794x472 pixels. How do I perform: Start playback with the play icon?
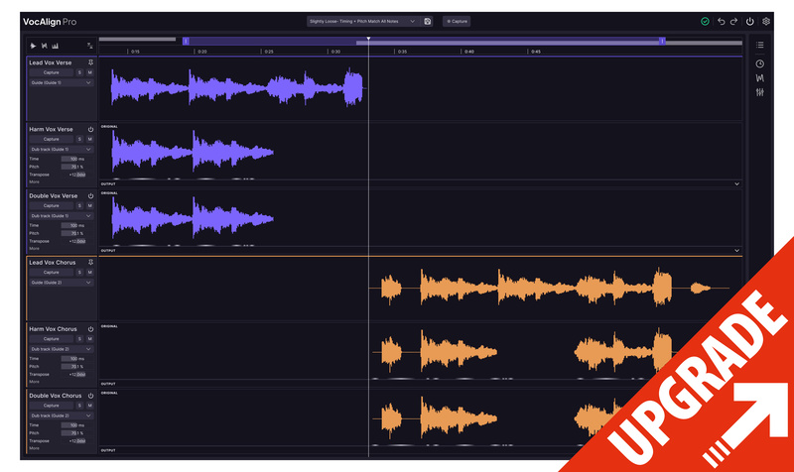point(33,46)
